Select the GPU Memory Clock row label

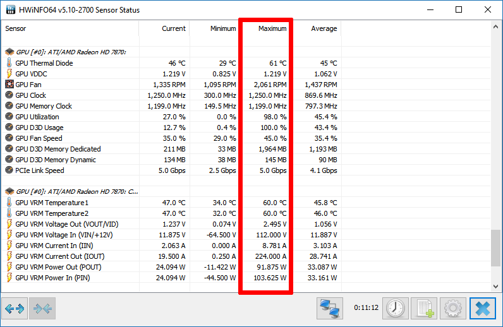[44, 106]
